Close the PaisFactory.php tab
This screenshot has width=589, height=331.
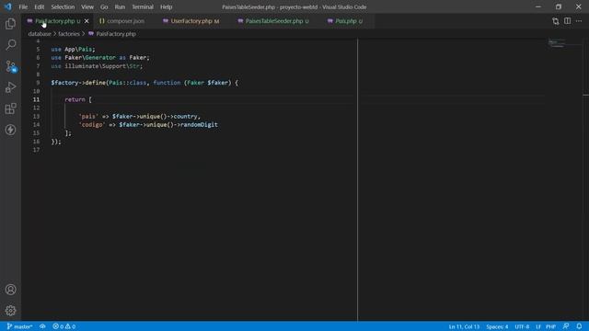pos(87,21)
